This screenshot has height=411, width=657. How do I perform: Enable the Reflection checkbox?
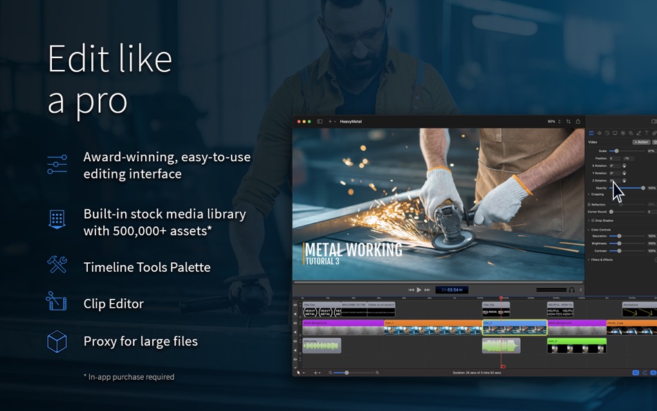click(589, 205)
